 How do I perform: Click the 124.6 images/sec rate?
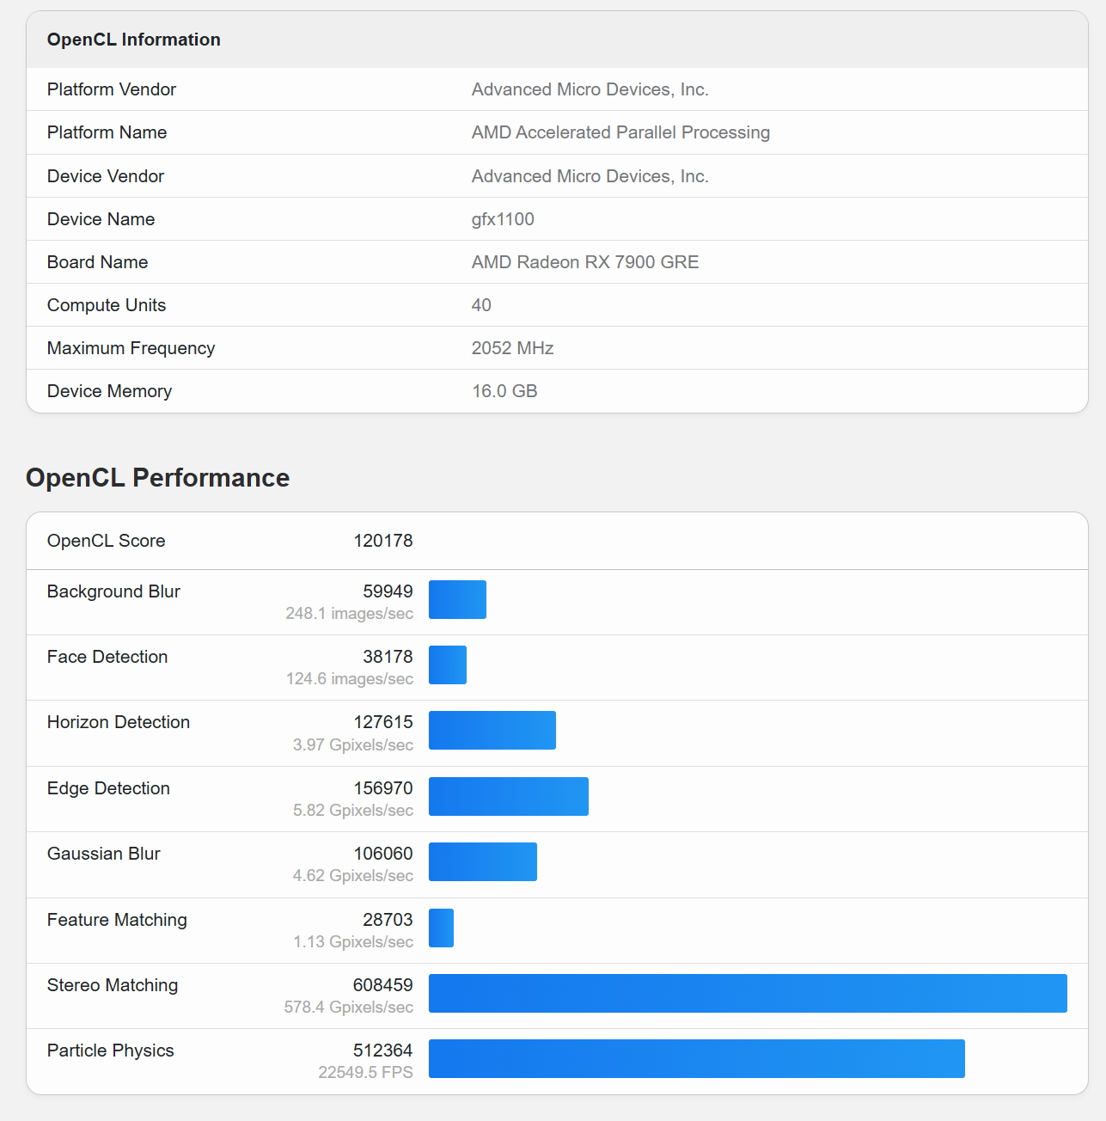pyautogui.click(x=350, y=679)
